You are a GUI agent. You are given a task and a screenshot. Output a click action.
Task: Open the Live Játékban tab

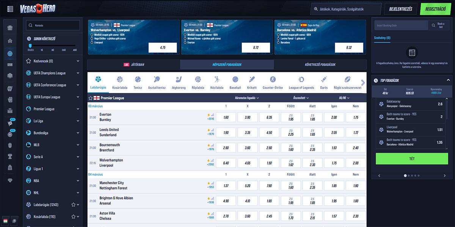[133, 65]
